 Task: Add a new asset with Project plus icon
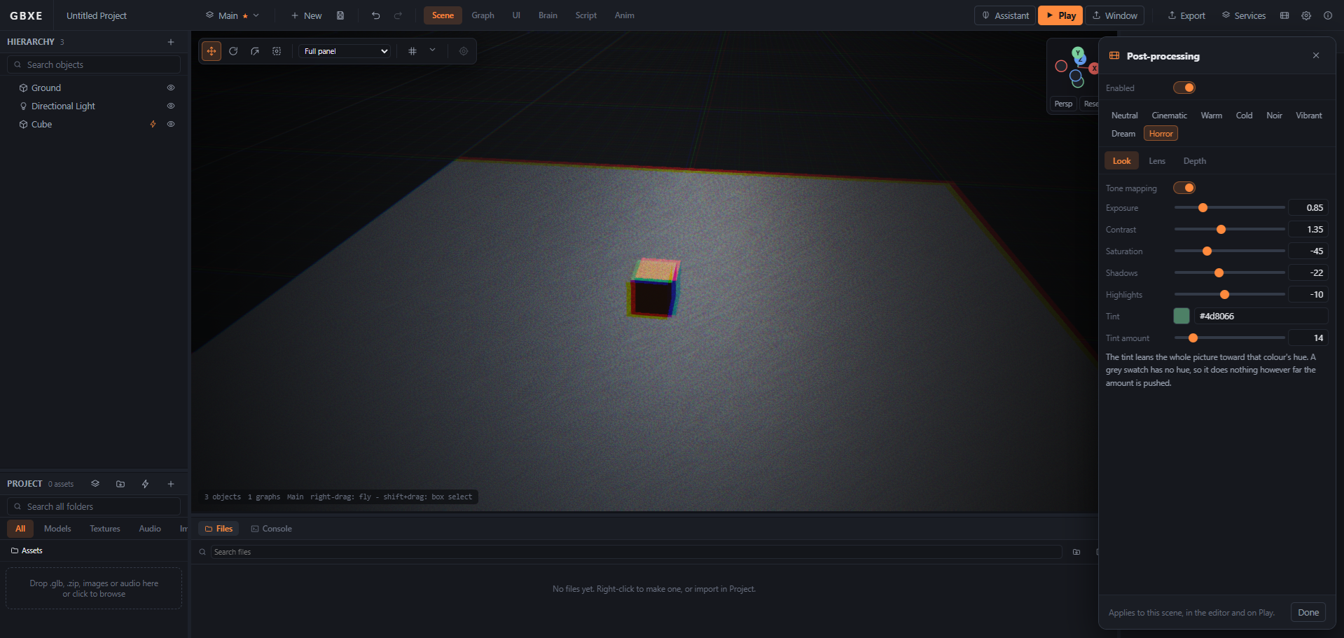coord(171,484)
